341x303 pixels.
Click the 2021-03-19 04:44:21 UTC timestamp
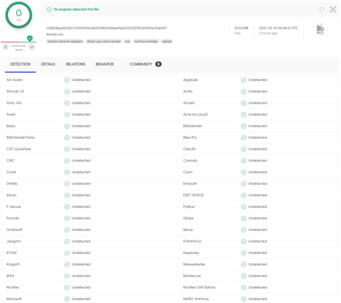click(x=278, y=28)
